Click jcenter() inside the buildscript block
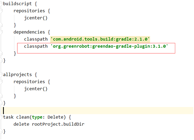The height and width of the screenshot is (140, 194). (x=36, y=18)
